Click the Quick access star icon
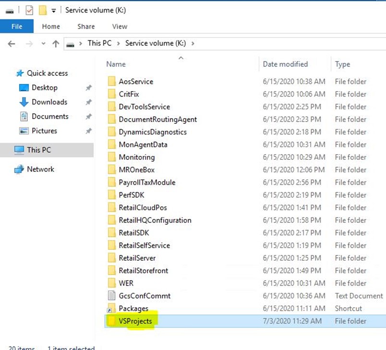 (x=20, y=73)
